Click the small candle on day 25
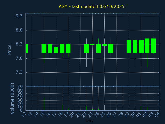The image size is (165, 124). 104,45
